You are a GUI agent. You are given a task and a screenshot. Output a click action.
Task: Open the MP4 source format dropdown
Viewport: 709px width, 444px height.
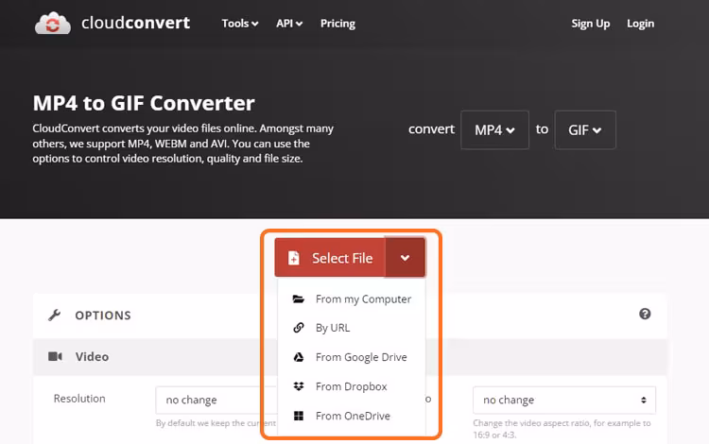tap(494, 130)
